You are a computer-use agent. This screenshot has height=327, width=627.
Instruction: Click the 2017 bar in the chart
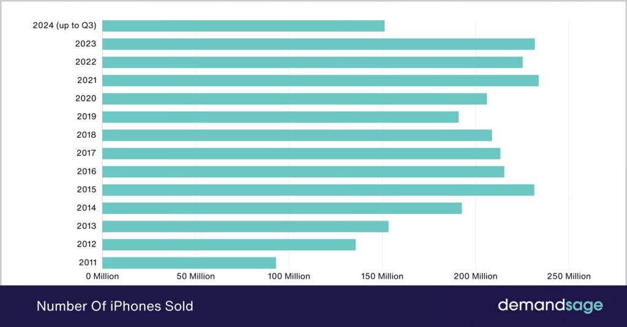pyautogui.click(x=301, y=153)
